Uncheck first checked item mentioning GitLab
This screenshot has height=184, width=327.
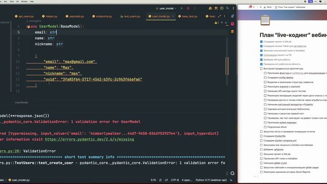click(x=261, y=42)
